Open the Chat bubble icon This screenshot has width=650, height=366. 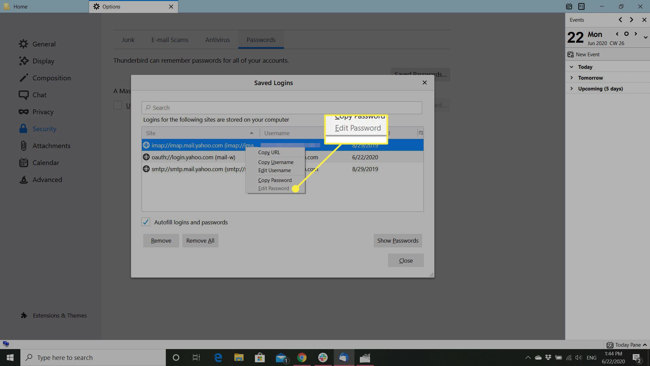(23, 95)
